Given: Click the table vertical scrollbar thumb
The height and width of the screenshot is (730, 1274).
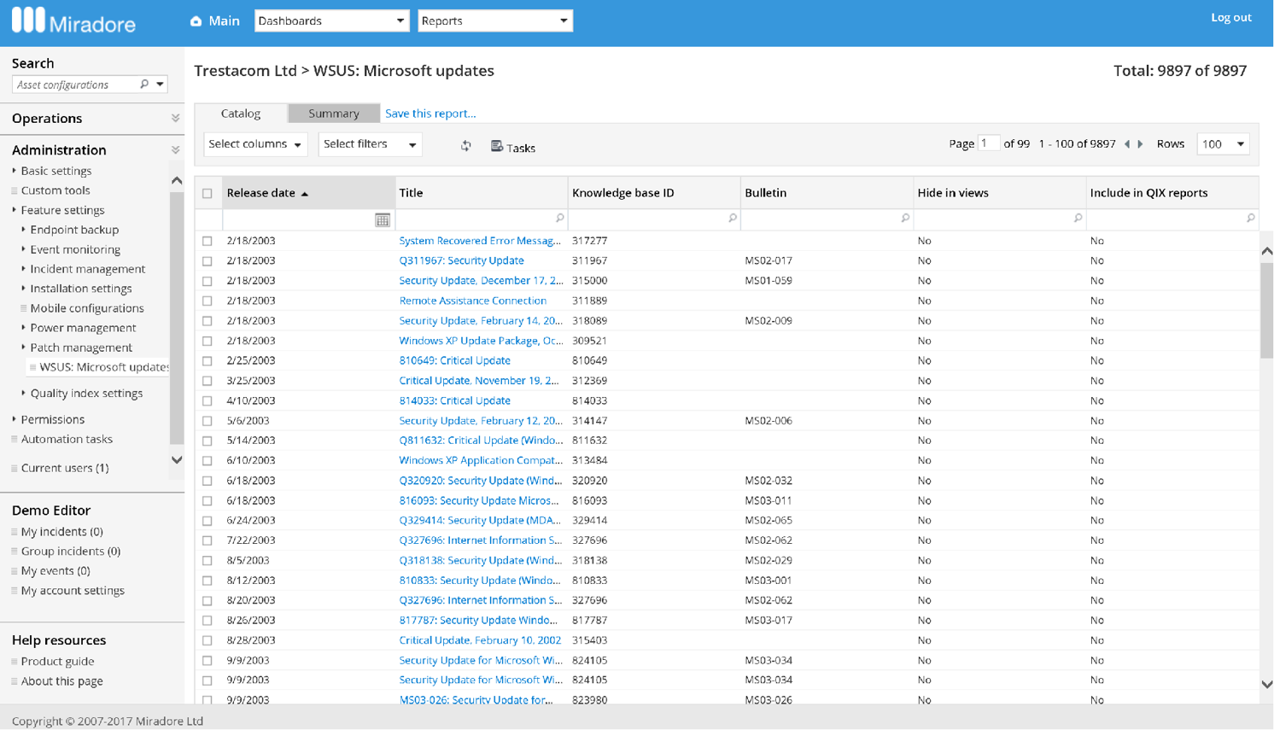Looking at the screenshot, I should (1266, 310).
